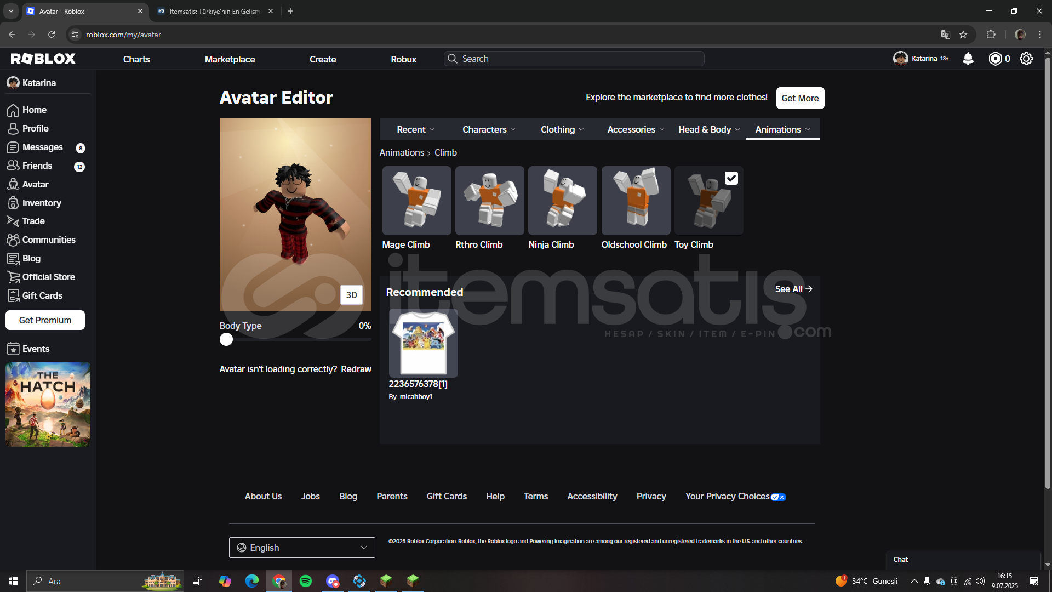Viewport: 1052px width, 592px height.
Task: Click the Body Type slider handle
Action: (x=226, y=340)
